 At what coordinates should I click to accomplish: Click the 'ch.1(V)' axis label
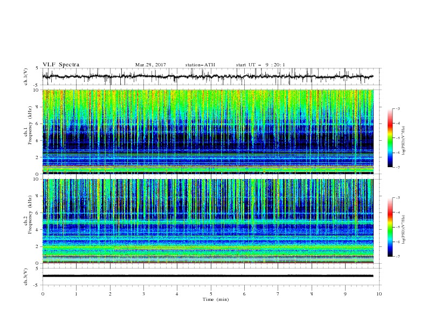26,77
